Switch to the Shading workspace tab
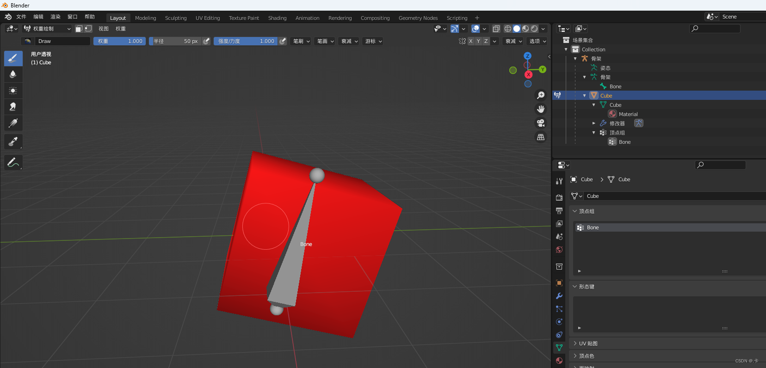The image size is (766, 368). (x=277, y=18)
